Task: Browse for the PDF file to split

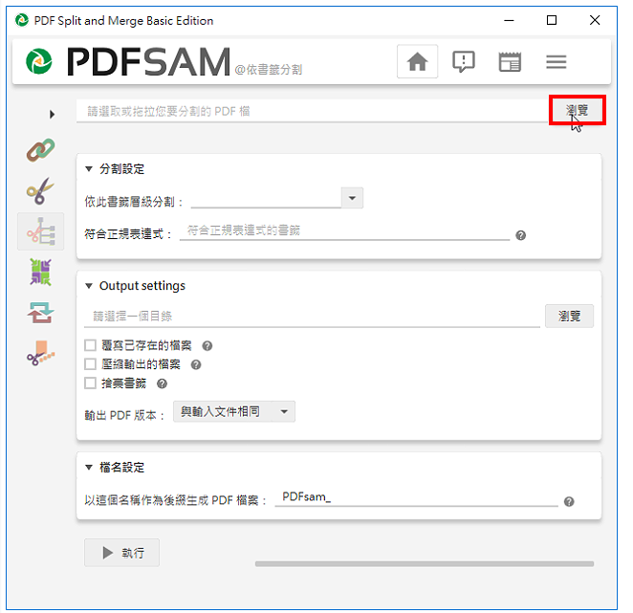Action: point(577,110)
